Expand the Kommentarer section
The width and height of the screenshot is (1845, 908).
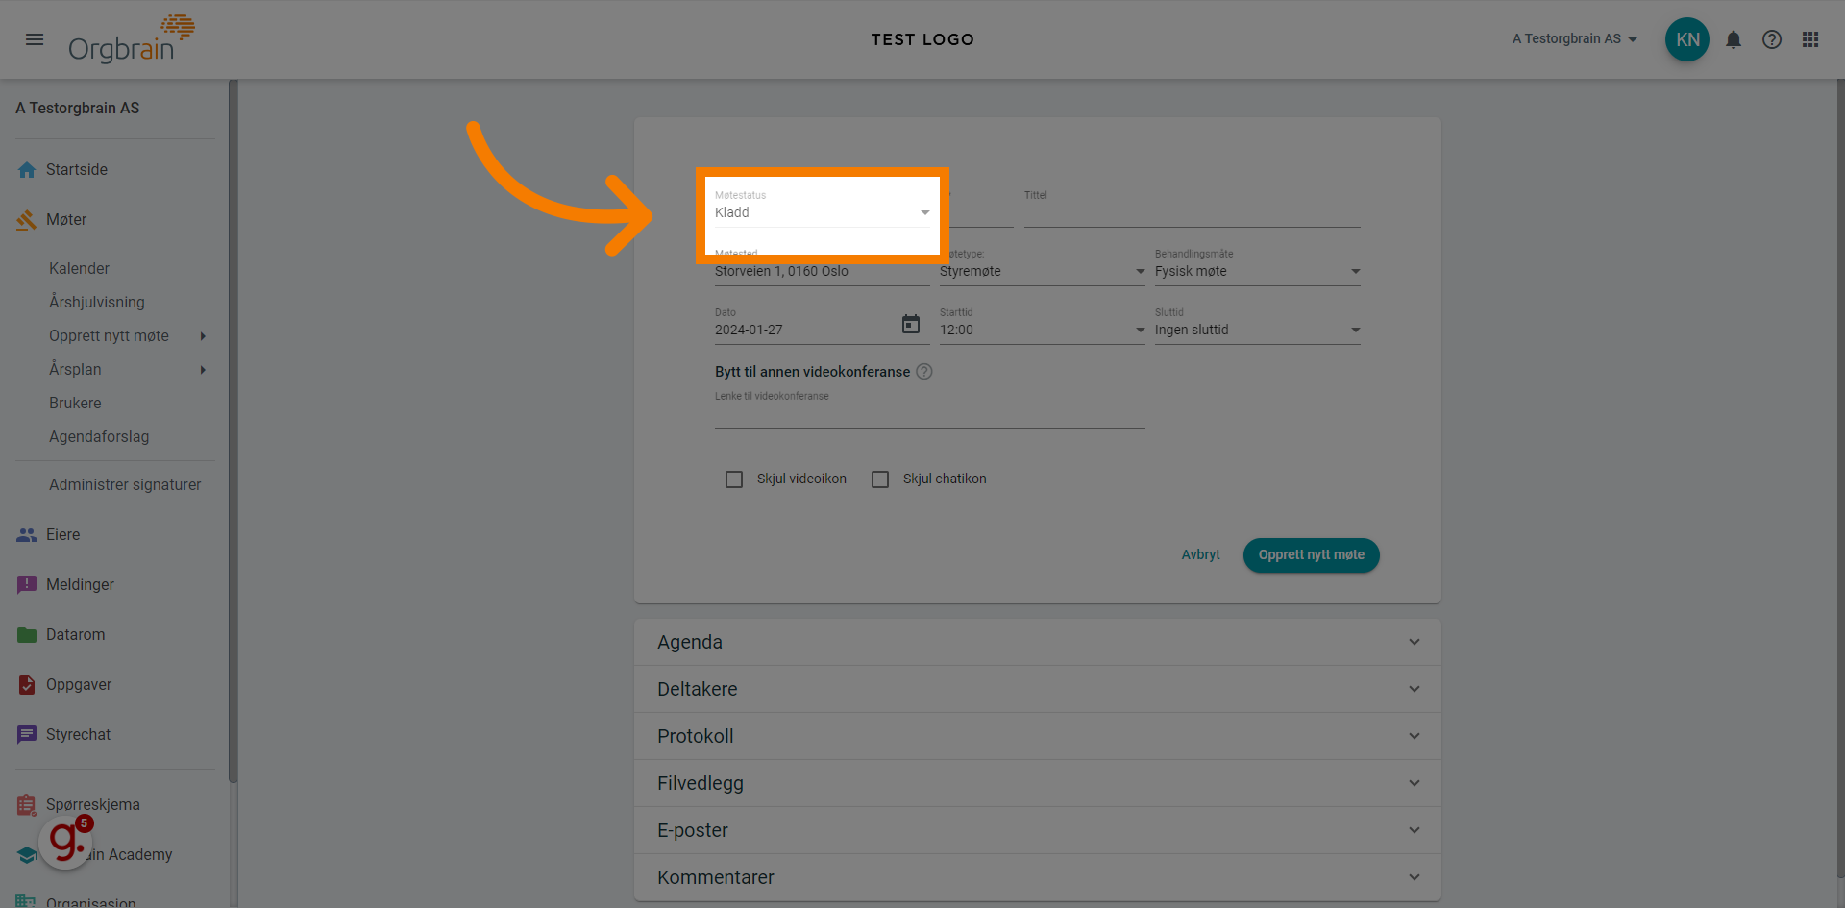pyautogui.click(x=1037, y=877)
